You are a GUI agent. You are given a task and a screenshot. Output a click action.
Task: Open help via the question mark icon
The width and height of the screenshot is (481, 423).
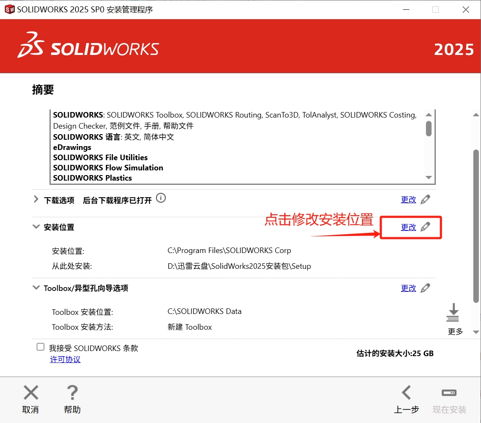click(x=72, y=393)
